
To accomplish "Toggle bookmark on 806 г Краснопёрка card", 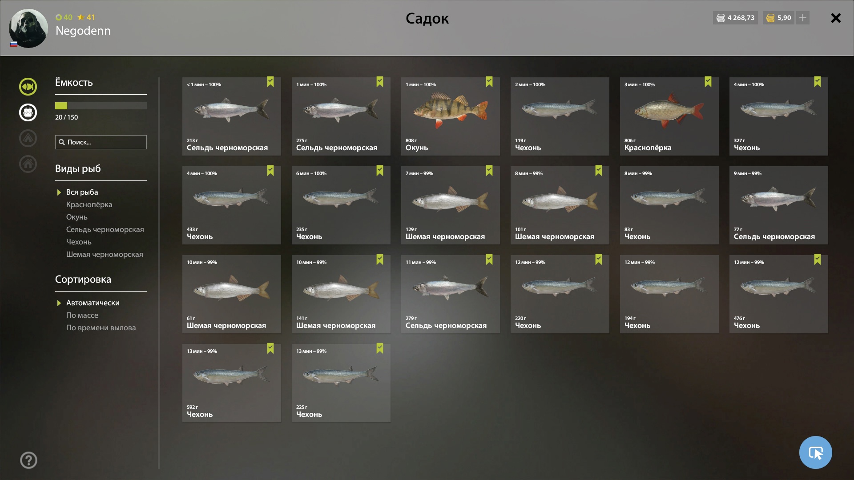I will 708,82.
